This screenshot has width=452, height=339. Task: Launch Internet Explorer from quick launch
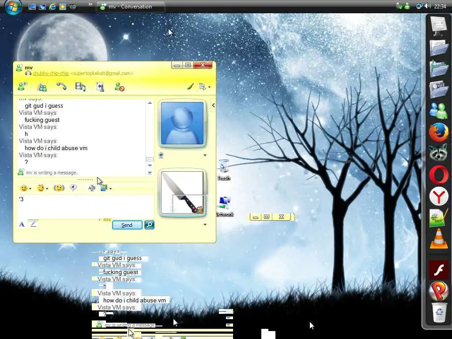tap(52, 6)
